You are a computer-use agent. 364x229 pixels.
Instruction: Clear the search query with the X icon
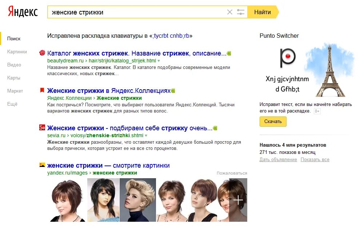(x=229, y=12)
